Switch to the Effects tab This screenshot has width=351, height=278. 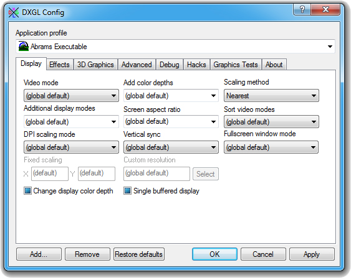[60, 65]
